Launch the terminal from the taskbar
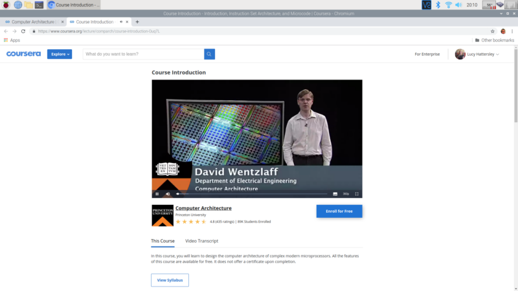The height and width of the screenshot is (291, 518). 39,5
